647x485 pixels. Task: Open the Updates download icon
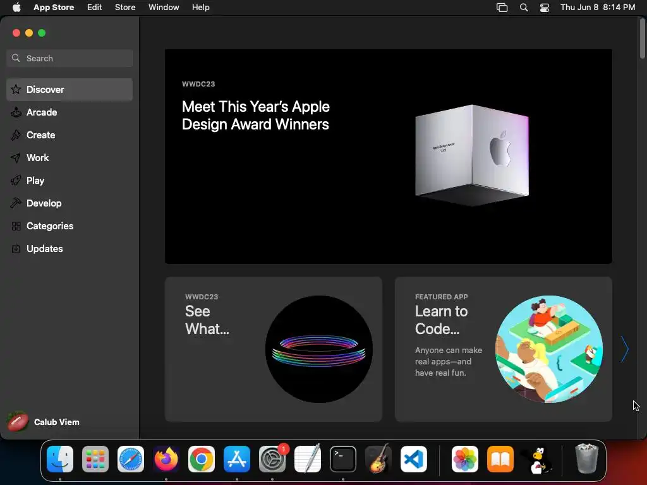(x=16, y=249)
